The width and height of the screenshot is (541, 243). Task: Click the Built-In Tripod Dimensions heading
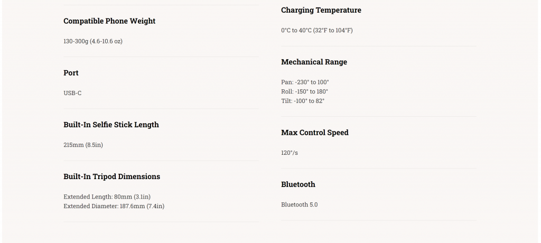point(112,176)
